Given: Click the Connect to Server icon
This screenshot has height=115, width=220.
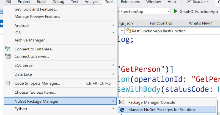Looking at the screenshot, I should pyautogui.click(x=8, y=56).
